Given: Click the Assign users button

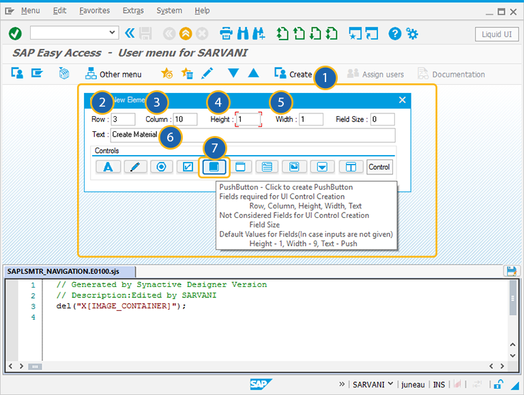Looking at the screenshot, I should pyautogui.click(x=375, y=74).
